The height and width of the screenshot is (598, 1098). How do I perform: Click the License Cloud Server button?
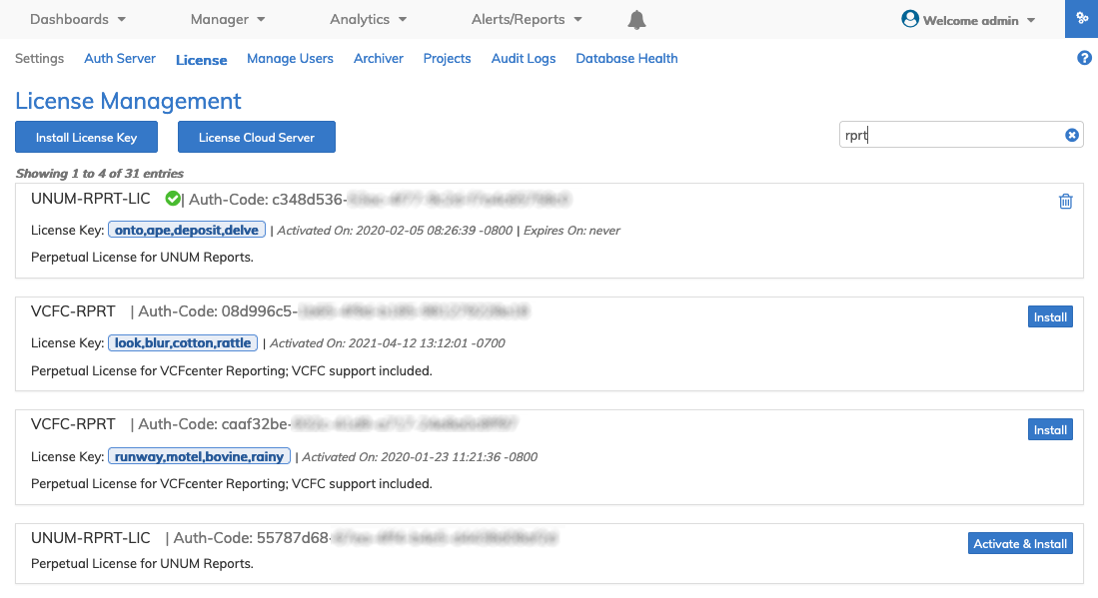[256, 138]
